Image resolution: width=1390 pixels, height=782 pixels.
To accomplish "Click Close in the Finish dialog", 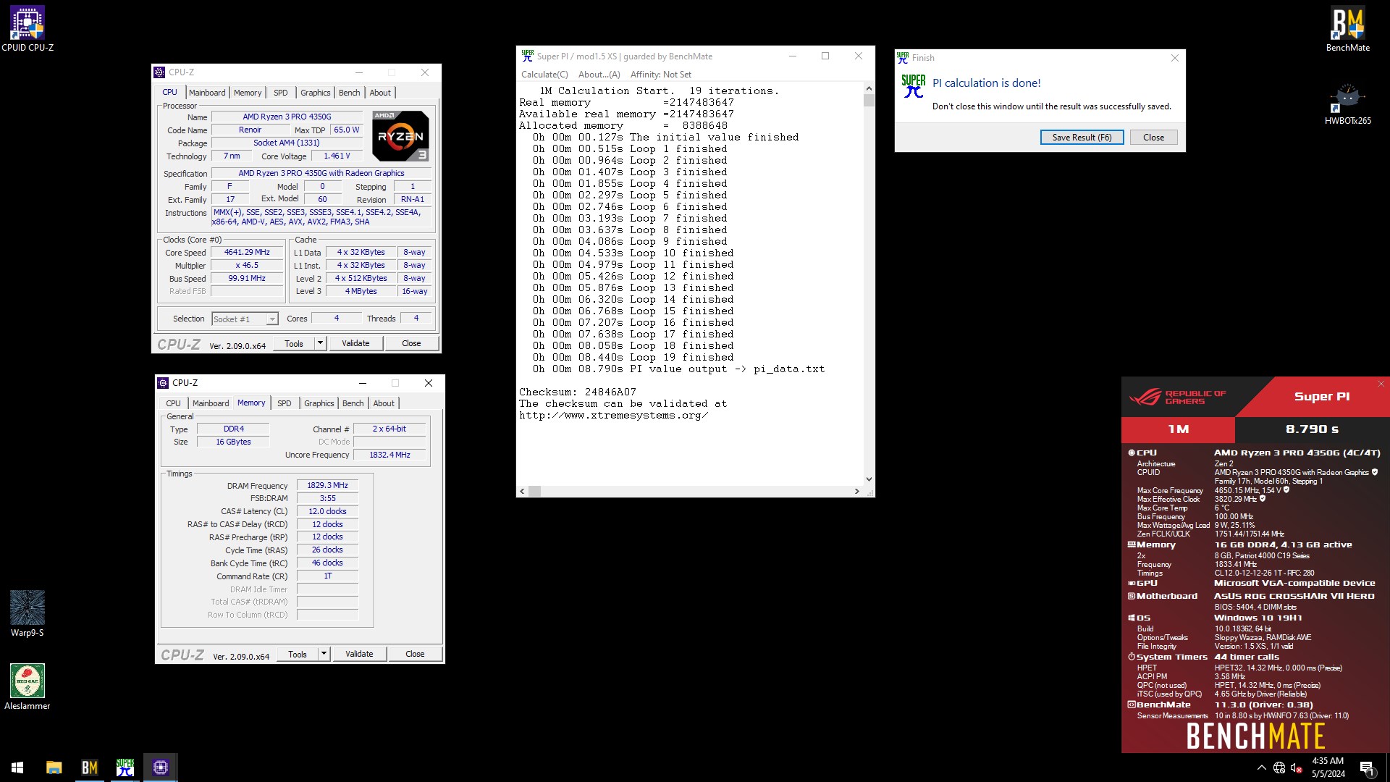I will pos(1153,138).
